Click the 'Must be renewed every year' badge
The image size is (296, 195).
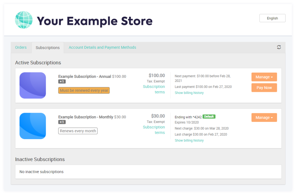click(x=84, y=90)
